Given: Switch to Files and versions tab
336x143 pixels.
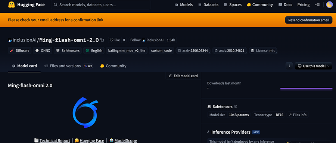Looking at the screenshot, I should pyautogui.click(x=62, y=66).
